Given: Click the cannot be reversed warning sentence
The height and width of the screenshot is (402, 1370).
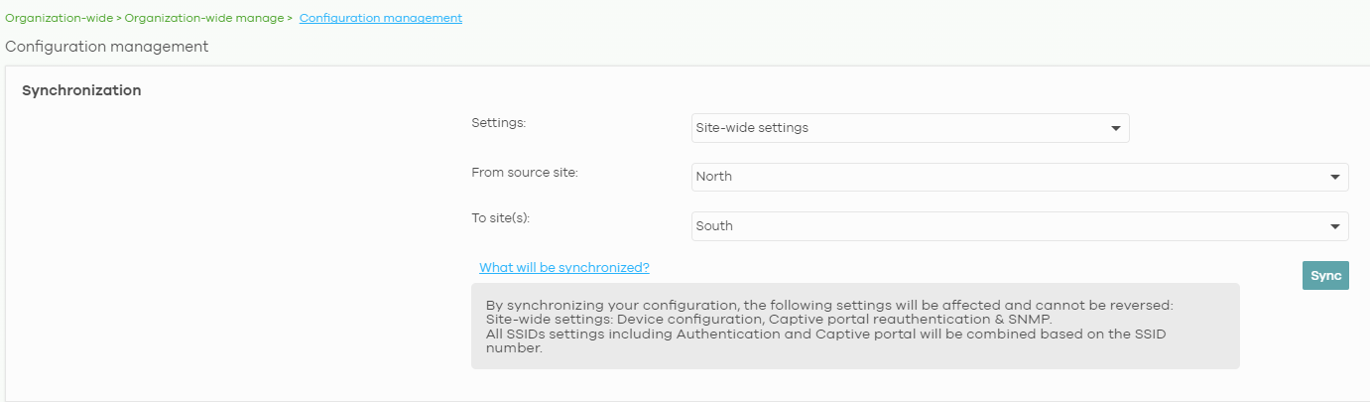Looking at the screenshot, I should tap(829, 305).
